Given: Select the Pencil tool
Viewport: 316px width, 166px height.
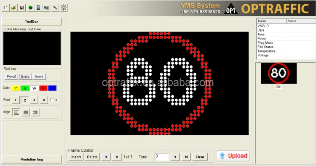Looking at the screenshot, I should point(11,76).
